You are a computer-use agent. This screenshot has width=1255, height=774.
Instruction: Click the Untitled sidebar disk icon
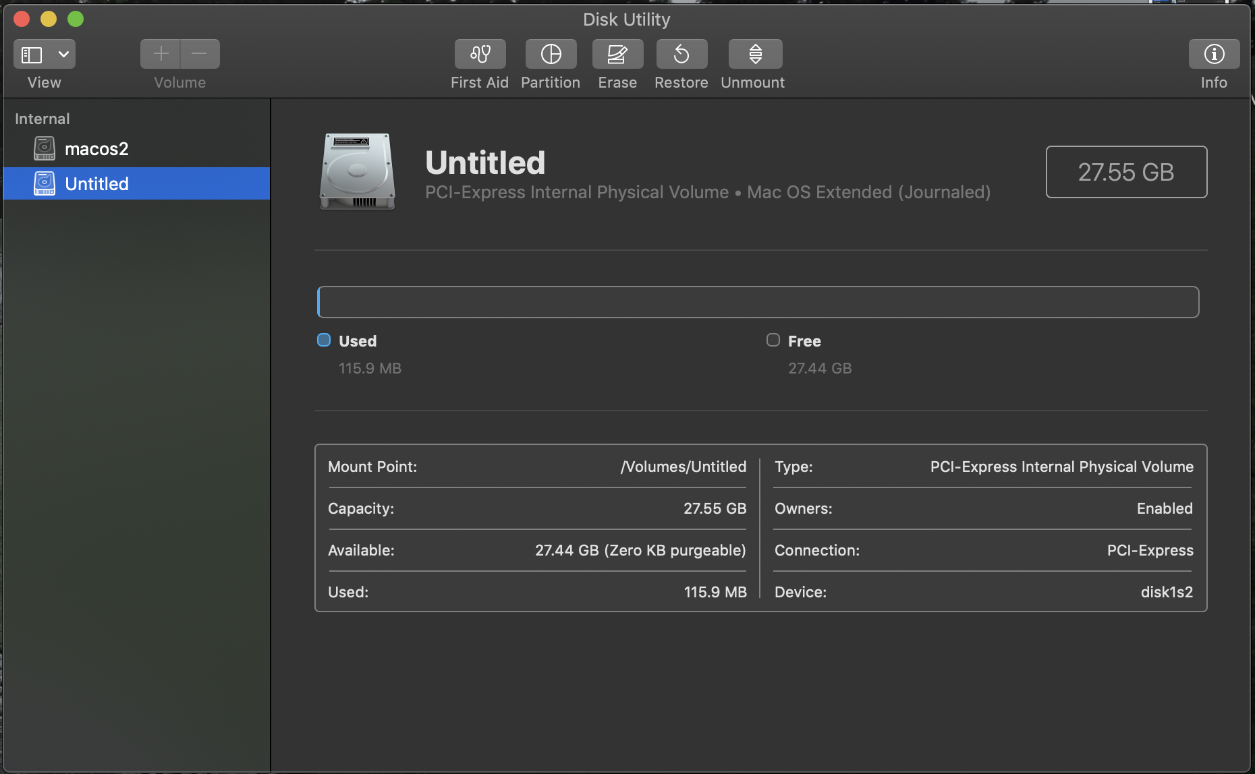45,183
